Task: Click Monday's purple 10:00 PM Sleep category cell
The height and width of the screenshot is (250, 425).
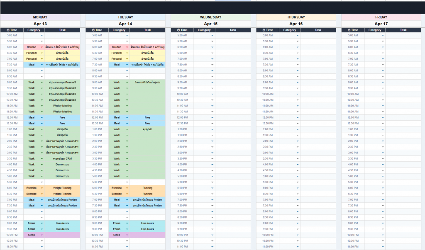Action: [x=32, y=235]
